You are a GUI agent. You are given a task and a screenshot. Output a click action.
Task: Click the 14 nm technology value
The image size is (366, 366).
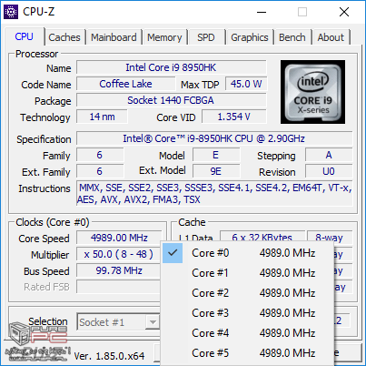pyautogui.click(x=102, y=117)
